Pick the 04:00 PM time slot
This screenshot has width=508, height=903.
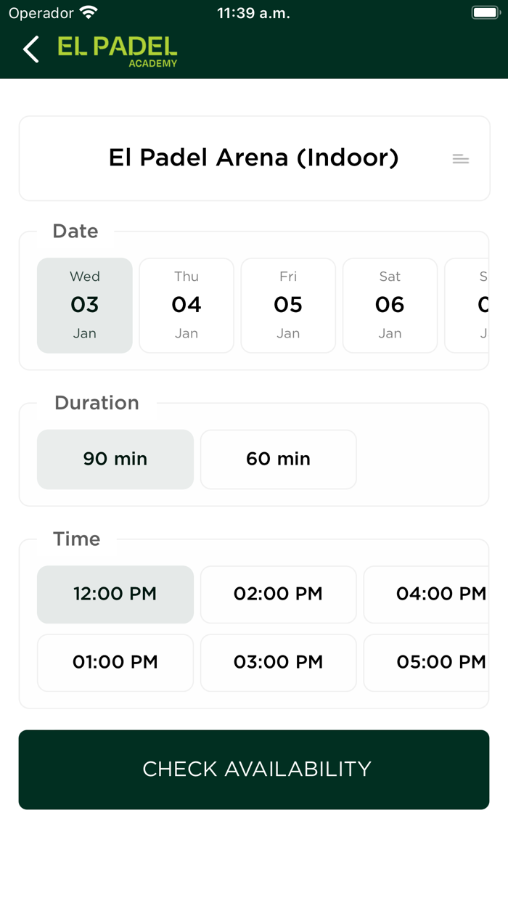(427, 594)
